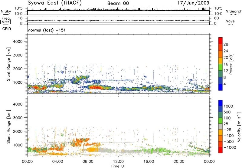Click the 'N.Search' legend label
This screenshot has width=242, height=168.
tap(234, 11)
